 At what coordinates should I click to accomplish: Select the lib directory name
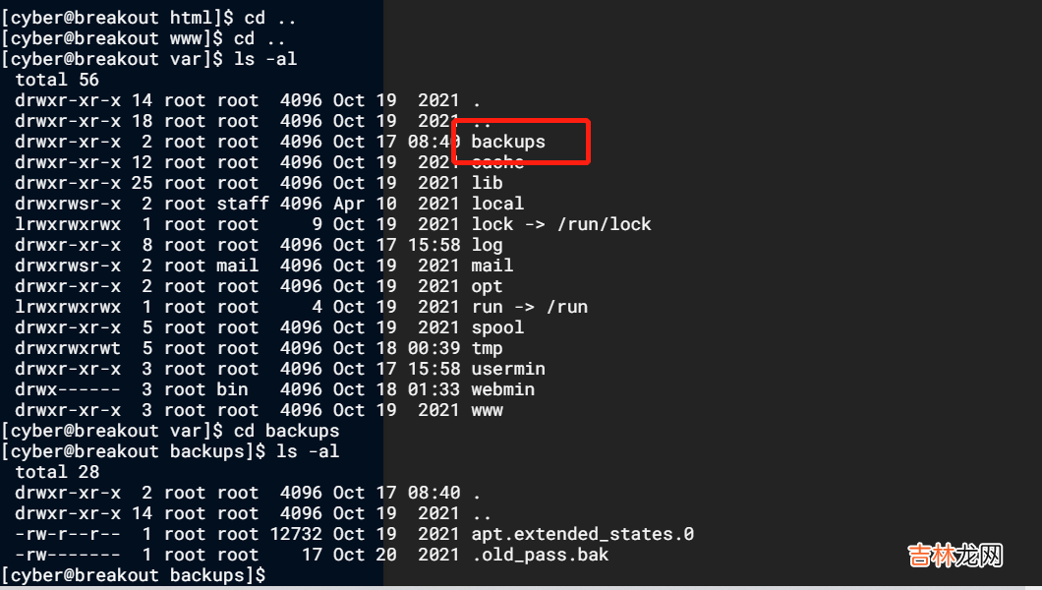[487, 183]
